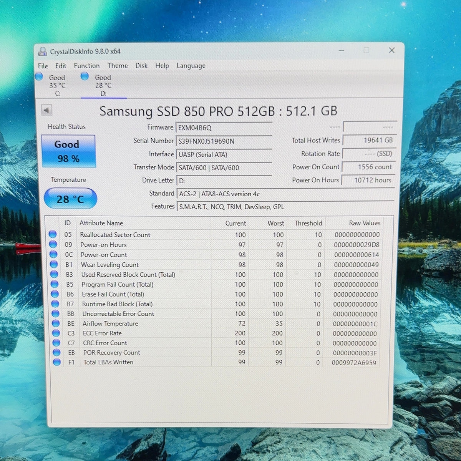Click status dot of ECC Error Rate
Screen dimensions: 461x461
click(56, 333)
